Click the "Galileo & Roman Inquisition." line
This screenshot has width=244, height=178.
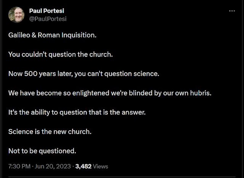(x=53, y=35)
